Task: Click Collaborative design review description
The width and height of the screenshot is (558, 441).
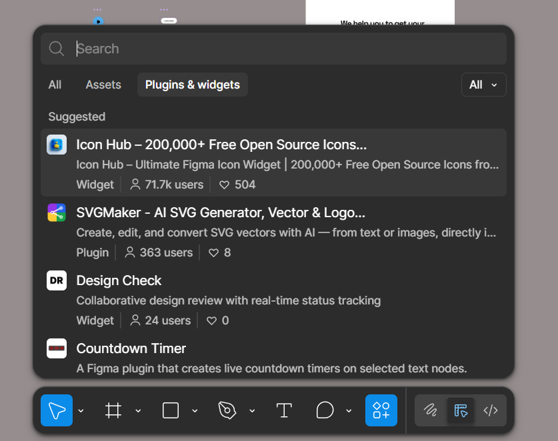Action: 229,300
